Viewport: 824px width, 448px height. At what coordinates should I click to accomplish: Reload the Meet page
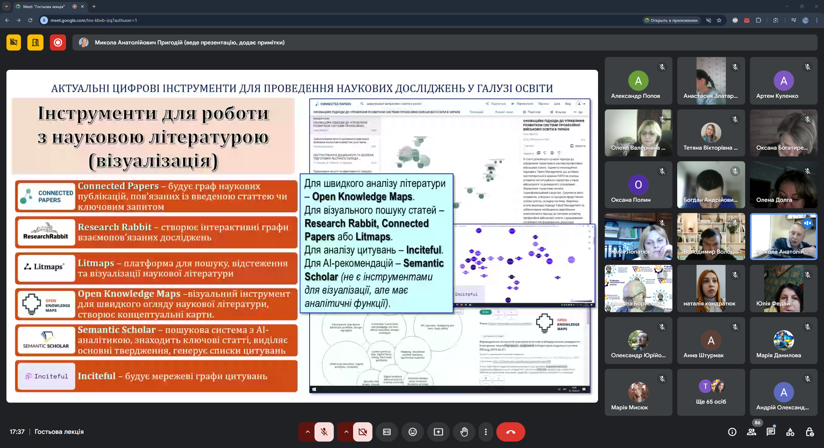[30, 20]
